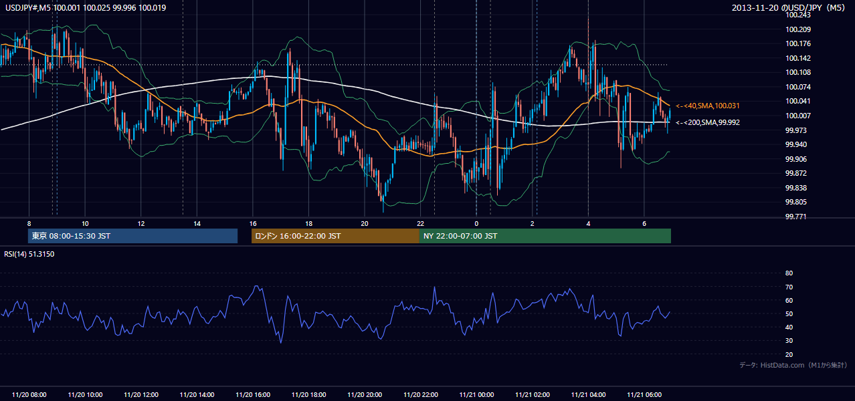Click RSI axis level 70

(789, 287)
